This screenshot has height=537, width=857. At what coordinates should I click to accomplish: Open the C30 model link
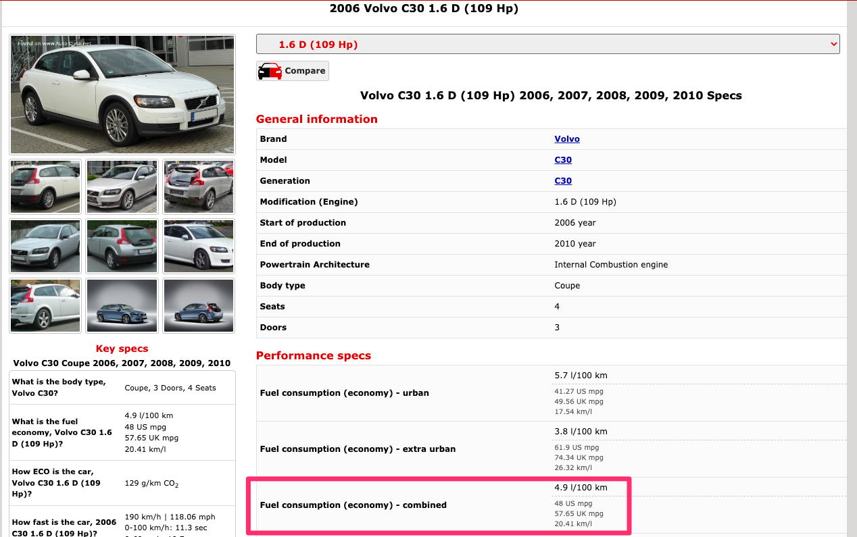pos(563,160)
